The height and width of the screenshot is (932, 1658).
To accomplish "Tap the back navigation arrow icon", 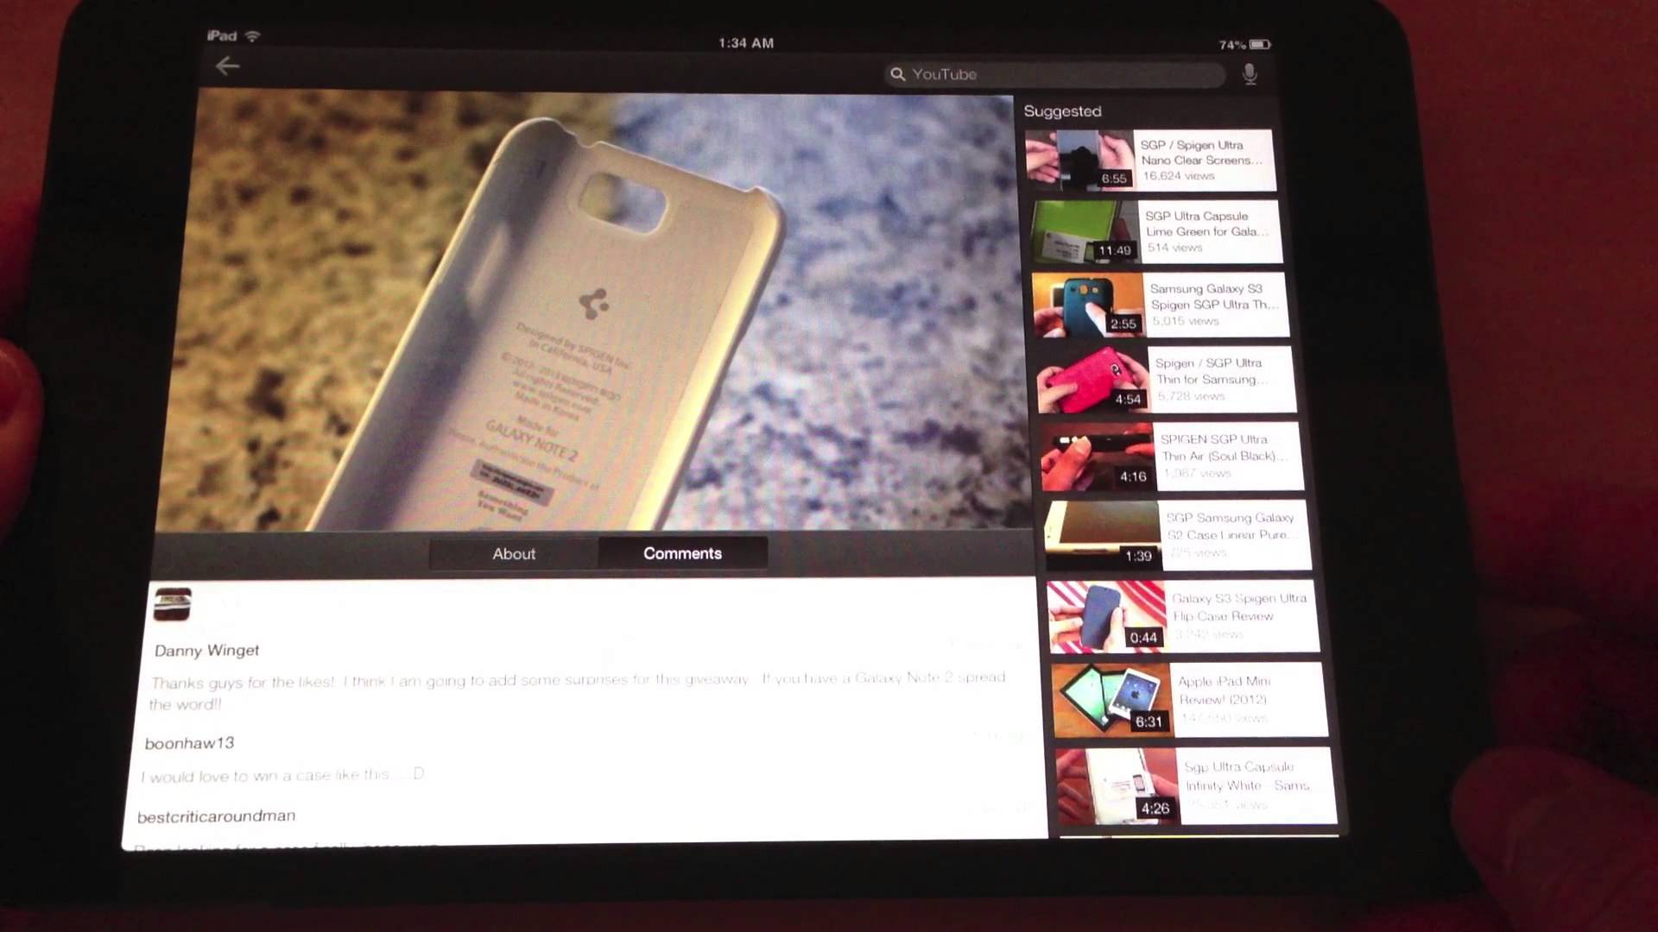I will [x=226, y=65].
